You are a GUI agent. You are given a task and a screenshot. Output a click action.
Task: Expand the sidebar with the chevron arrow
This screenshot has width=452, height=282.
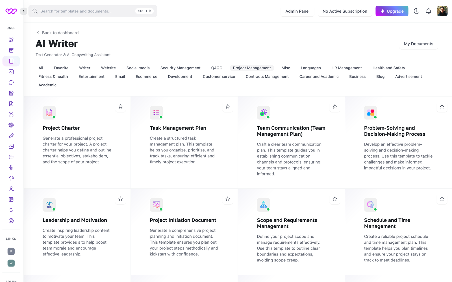[x=24, y=11]
